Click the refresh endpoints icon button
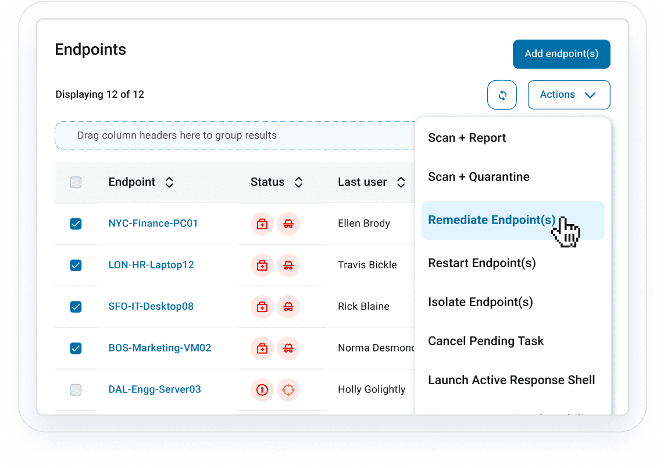This screenshot has width=664, height=468. tap(502, 95)
